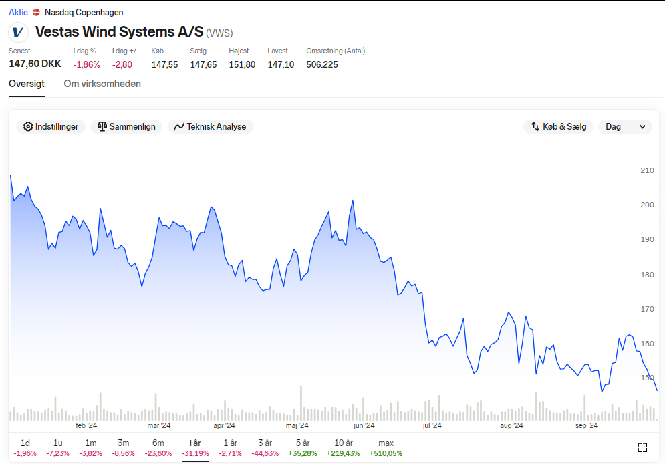Select the i år time range

coord(196,448)
